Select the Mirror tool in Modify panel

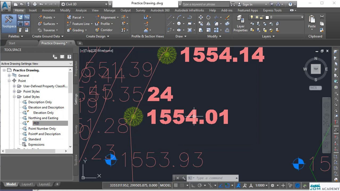pos(209,24)
